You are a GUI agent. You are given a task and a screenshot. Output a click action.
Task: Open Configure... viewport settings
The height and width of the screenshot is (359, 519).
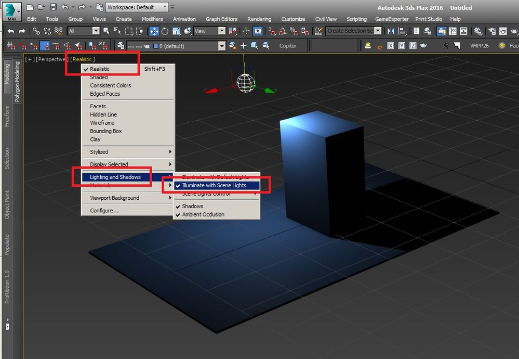[104, 210]
